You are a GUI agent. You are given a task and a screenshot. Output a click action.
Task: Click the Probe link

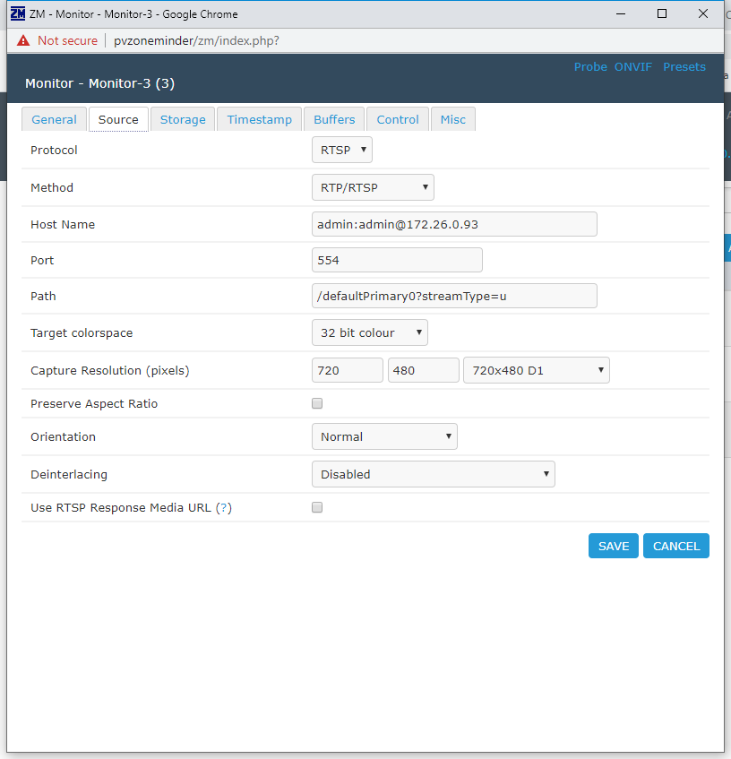pos(590,67)
